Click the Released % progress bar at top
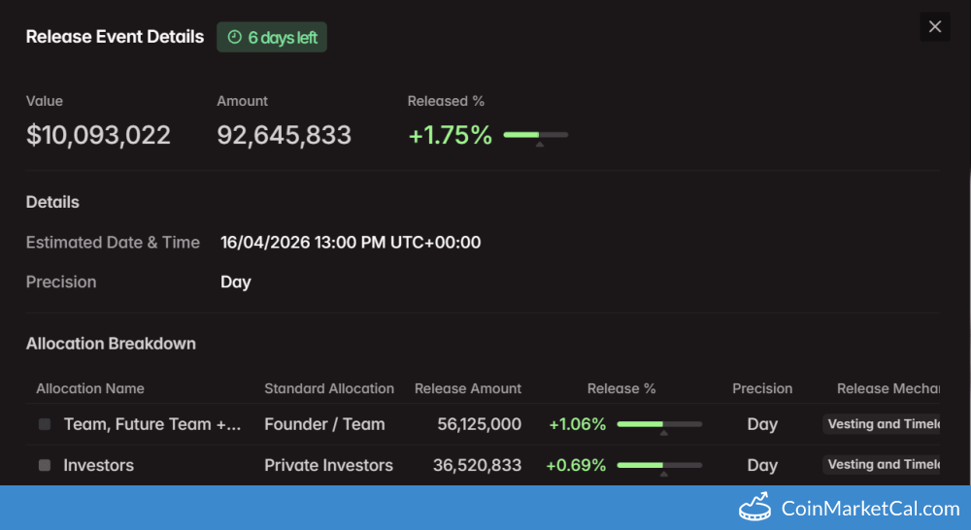The width and height of the screenshot is (971, 530). point(535,135)
